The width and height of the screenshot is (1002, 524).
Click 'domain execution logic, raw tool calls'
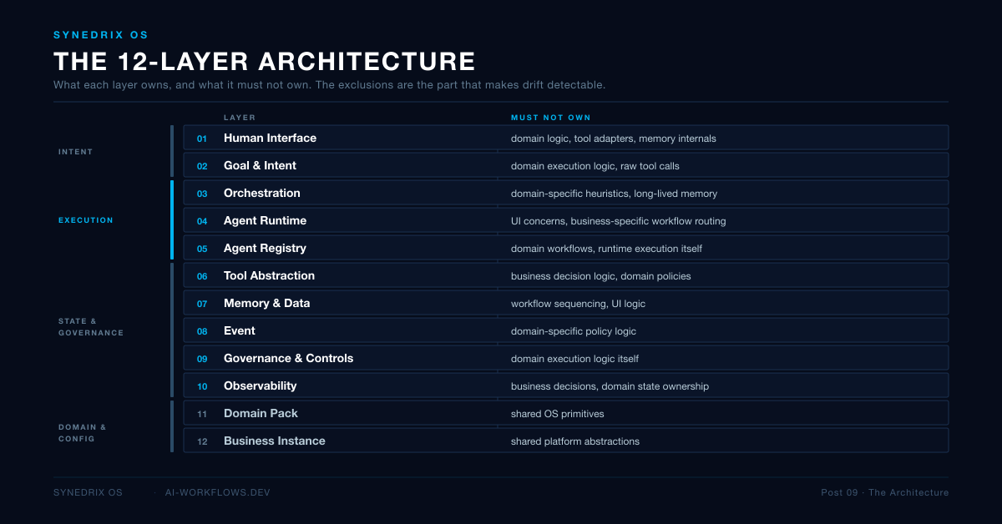595,166
